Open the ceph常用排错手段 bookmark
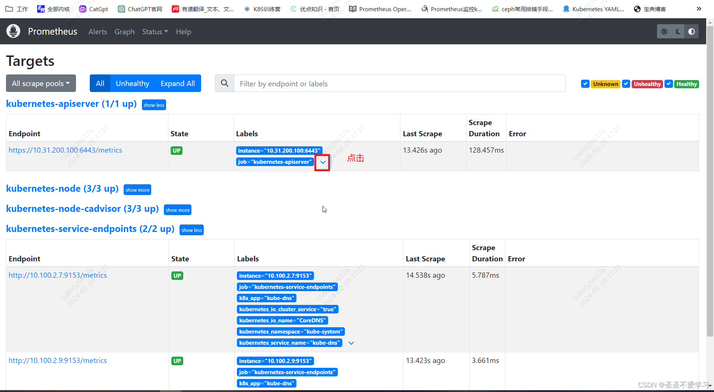This screenshot has height=392, width=714. pos(522,9)
